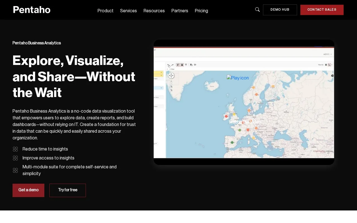Click the "Pentaho Business Analytics" eyebrow text
The height and width of the screenshot is (223, 357).
tap(37, 43)
